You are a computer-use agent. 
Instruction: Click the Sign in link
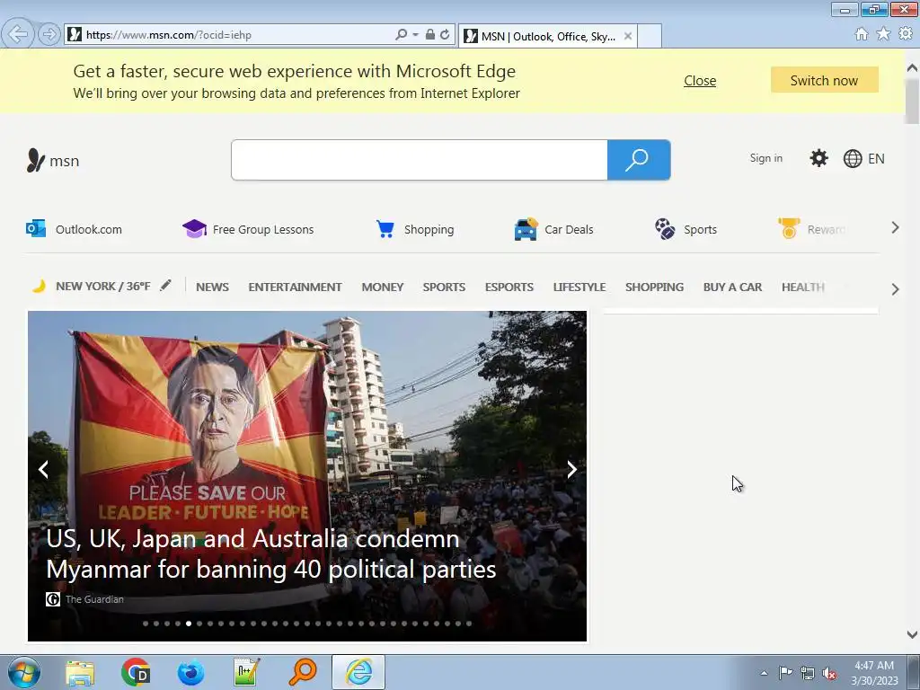(765, 158)
